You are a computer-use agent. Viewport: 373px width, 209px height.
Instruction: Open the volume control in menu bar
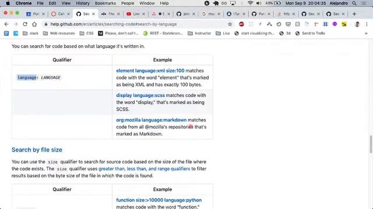(x=259, y=3)
